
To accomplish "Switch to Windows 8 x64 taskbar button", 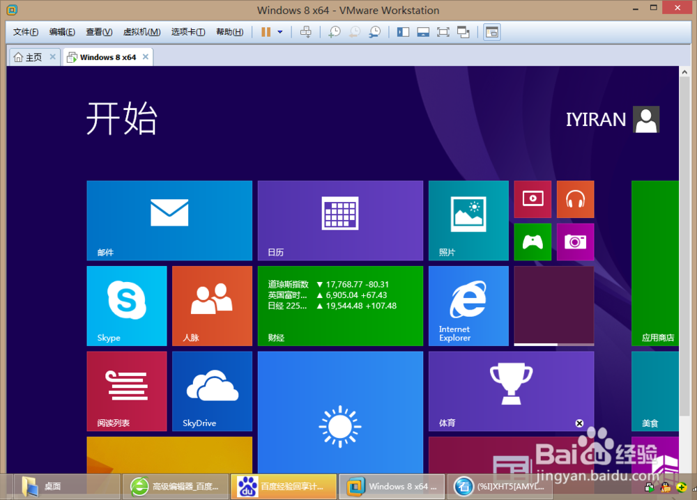I will (392, 486).
